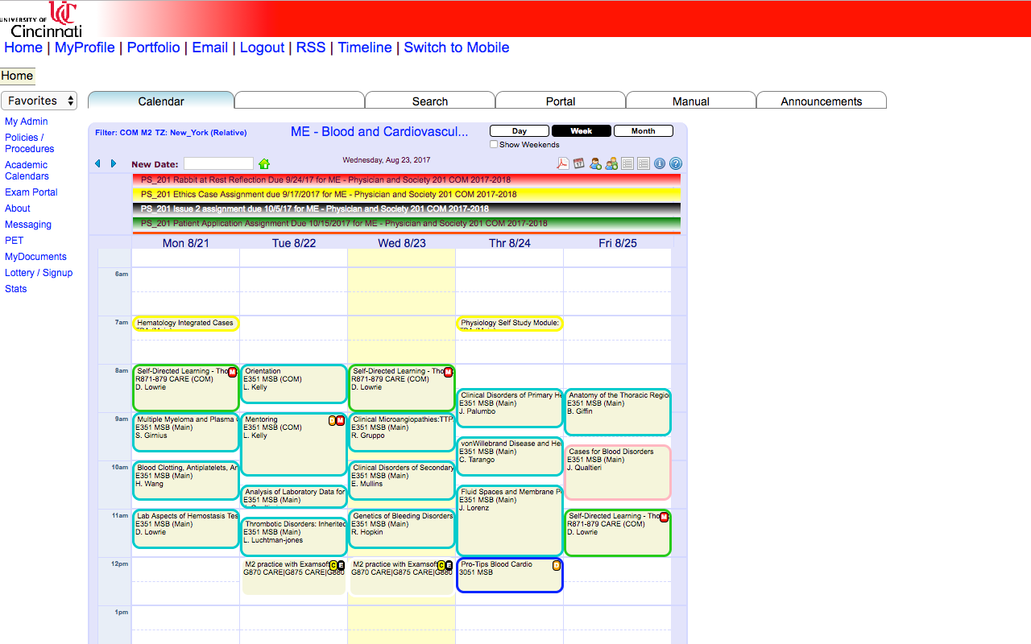This screenshot has height=644, width=1031.
Task: Switch calendar to Week view
Action: point(582,131)
